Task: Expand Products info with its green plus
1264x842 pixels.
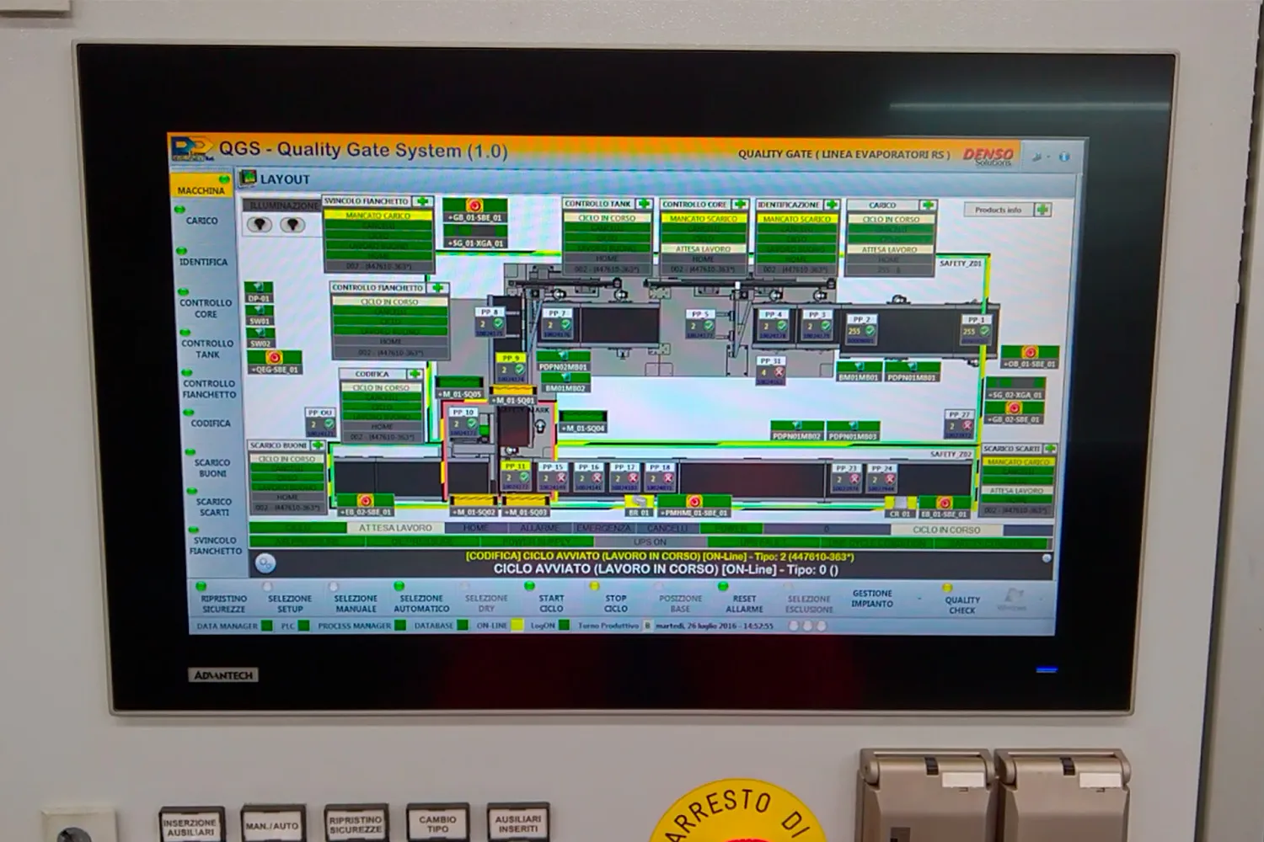Action: [x=1042, y=210]
